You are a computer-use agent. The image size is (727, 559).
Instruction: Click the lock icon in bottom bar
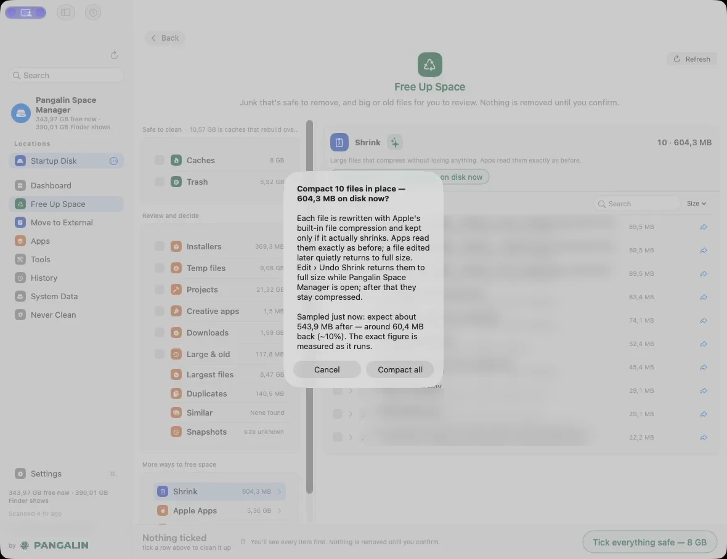coord(243,541)
